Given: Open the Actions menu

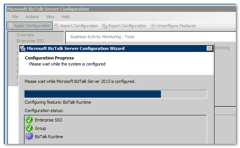Looking at the screenshot, I should tap(32, 17).
